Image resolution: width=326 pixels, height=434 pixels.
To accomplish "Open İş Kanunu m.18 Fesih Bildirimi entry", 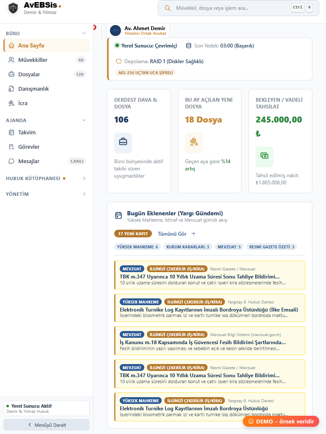I will point(210,341).
